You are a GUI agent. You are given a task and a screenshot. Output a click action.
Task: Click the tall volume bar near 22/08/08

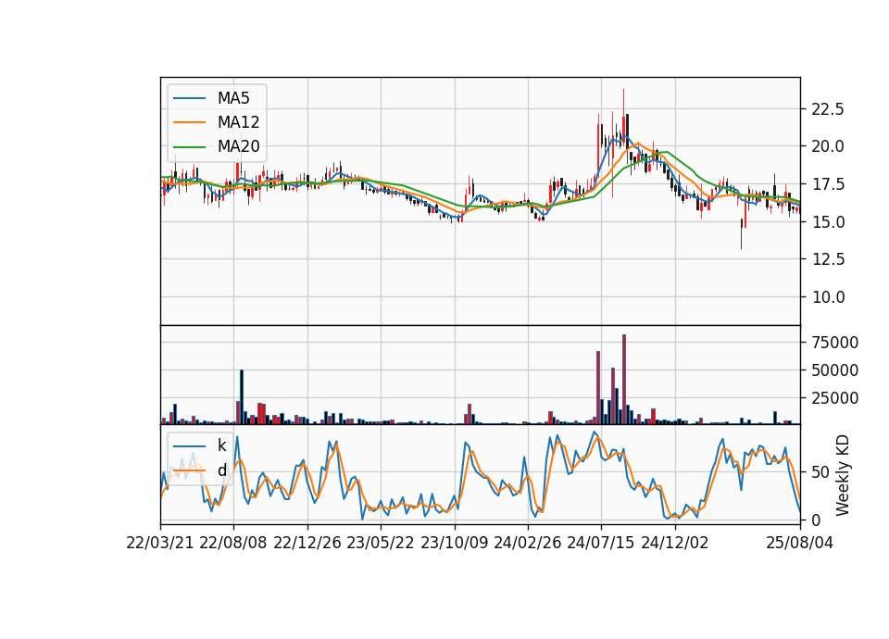(242, 397)
